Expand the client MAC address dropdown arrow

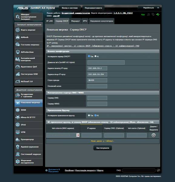[78, 135]
